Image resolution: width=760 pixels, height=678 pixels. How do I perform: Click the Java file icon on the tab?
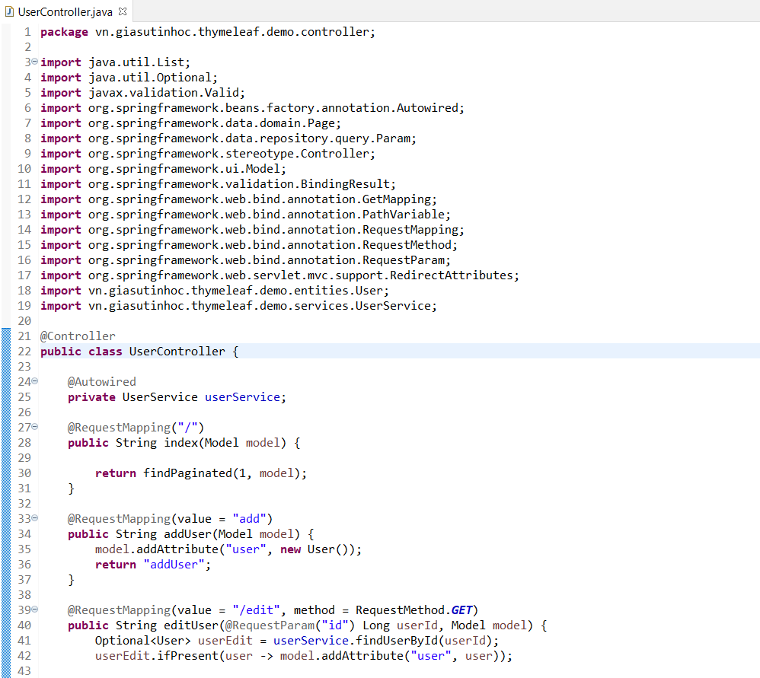tap(10, 11)
